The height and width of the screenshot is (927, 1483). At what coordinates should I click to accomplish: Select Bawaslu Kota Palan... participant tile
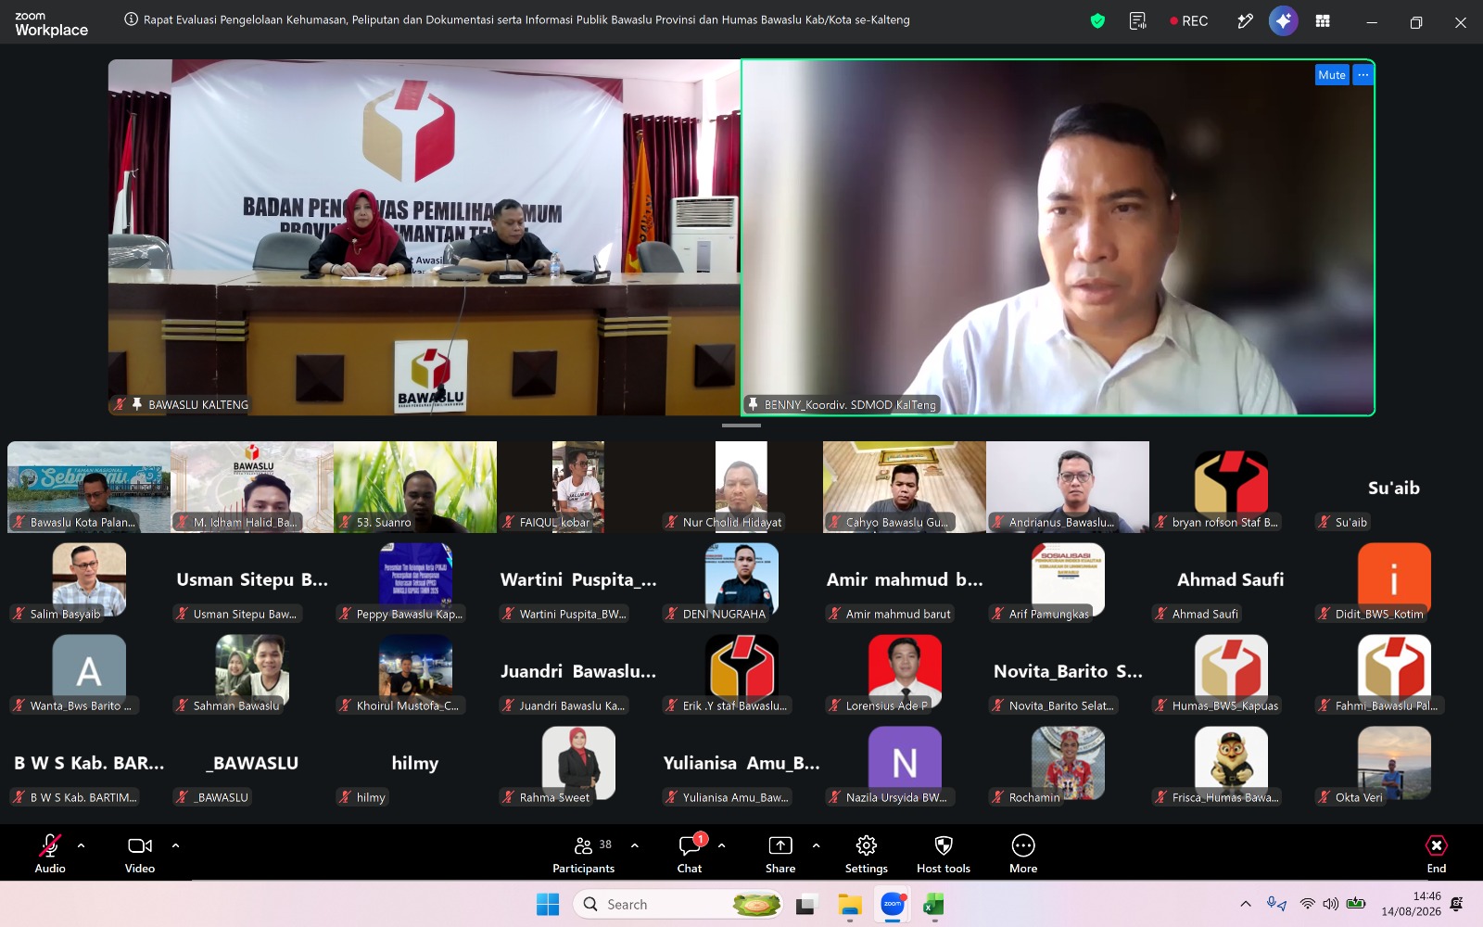[x=89, y=487]
